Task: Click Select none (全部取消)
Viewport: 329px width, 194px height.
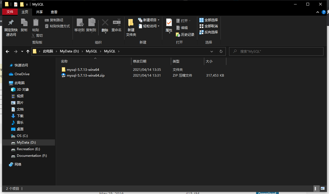Action: click(209, 26)
